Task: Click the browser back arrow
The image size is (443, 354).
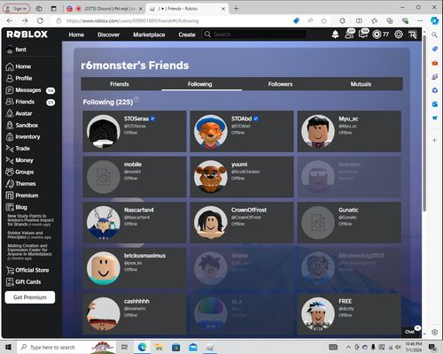Action: tap(10, 20)
